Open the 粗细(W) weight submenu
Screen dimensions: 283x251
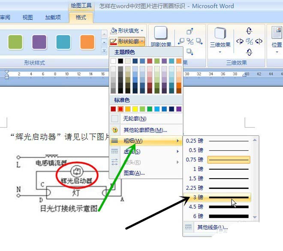point(146,140)
